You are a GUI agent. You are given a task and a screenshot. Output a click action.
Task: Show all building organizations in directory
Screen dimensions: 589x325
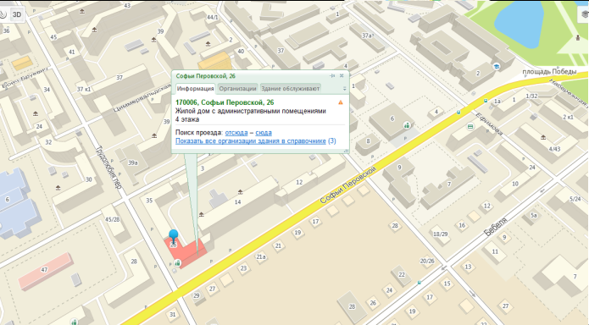coord(251,141)
